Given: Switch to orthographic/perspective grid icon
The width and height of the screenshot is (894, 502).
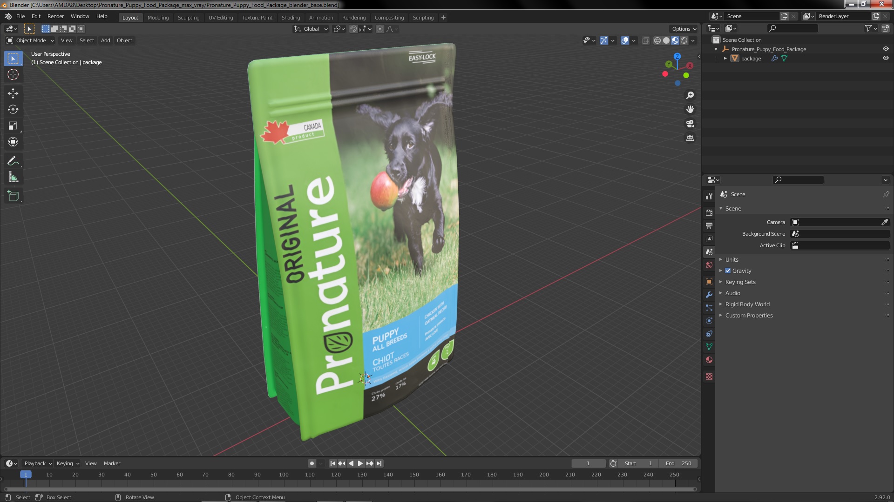Looking at the screenshot, I should [x=690, y=138].
